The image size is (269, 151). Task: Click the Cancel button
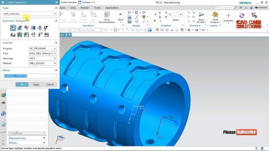[x=50, y=85]
